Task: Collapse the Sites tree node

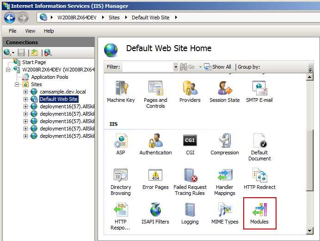Action: [x=17, y=85]
